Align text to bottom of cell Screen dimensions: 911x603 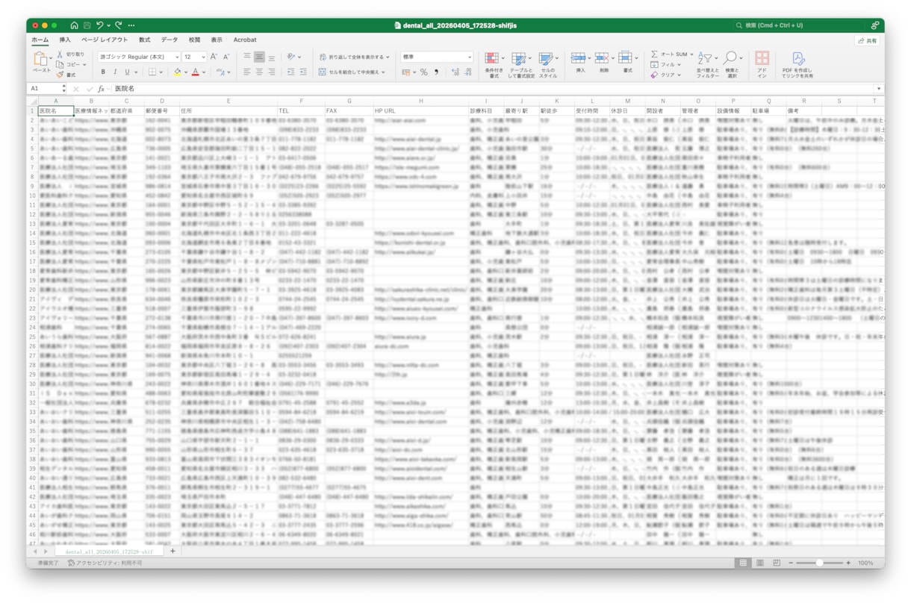(271, 57)
